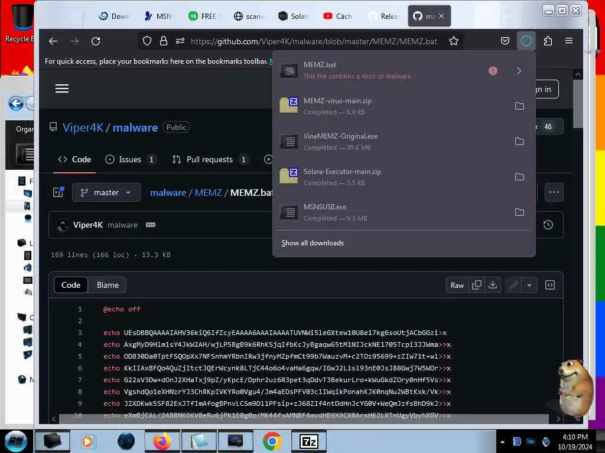The width and height of the screenshot is (605, 453).
Task: Expand commit message ellipsis
Action: 151,225
